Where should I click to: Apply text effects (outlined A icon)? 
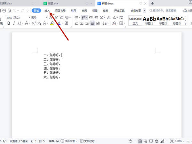pyautogui.click(x=44, y=23)
